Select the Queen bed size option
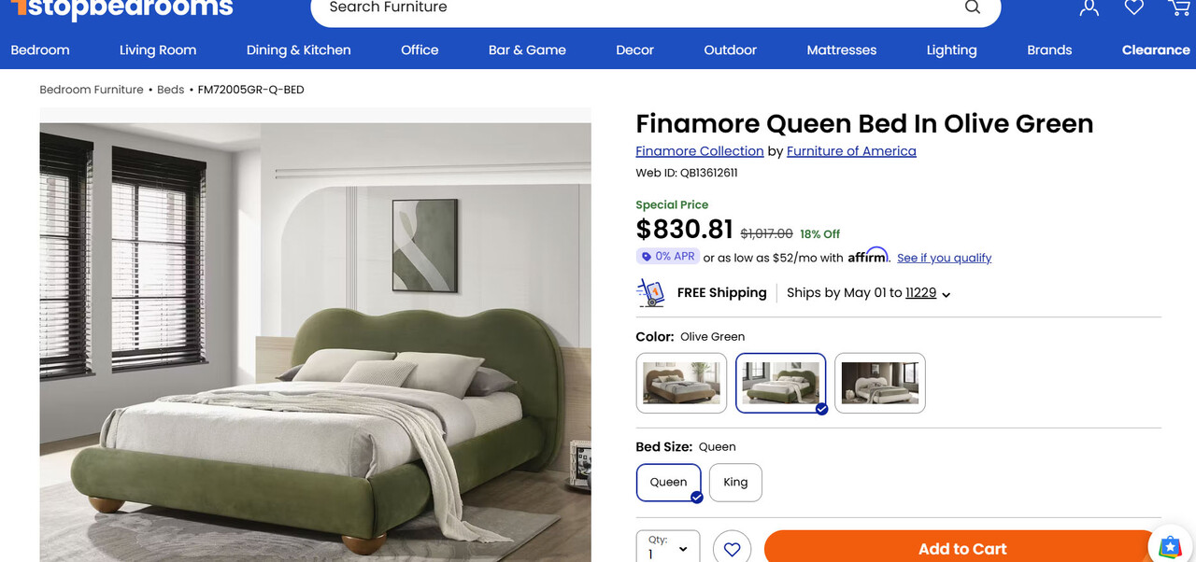The width and height of the screenshot is (1196, 562). (669, 483)
